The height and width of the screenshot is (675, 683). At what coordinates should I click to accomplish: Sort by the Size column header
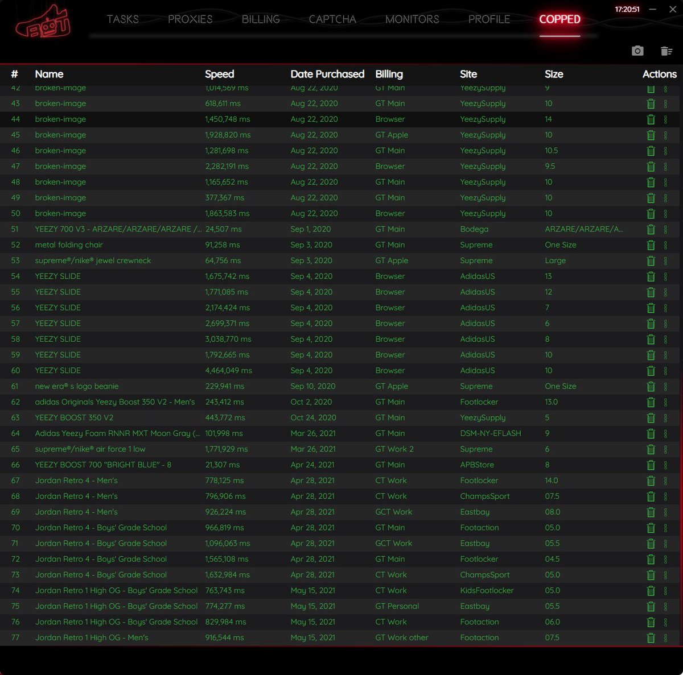554,74
